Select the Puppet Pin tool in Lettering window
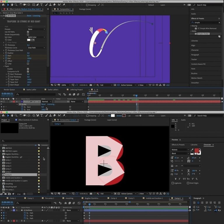The width and height of the screenshot is (224, 224). pos(64,5)
